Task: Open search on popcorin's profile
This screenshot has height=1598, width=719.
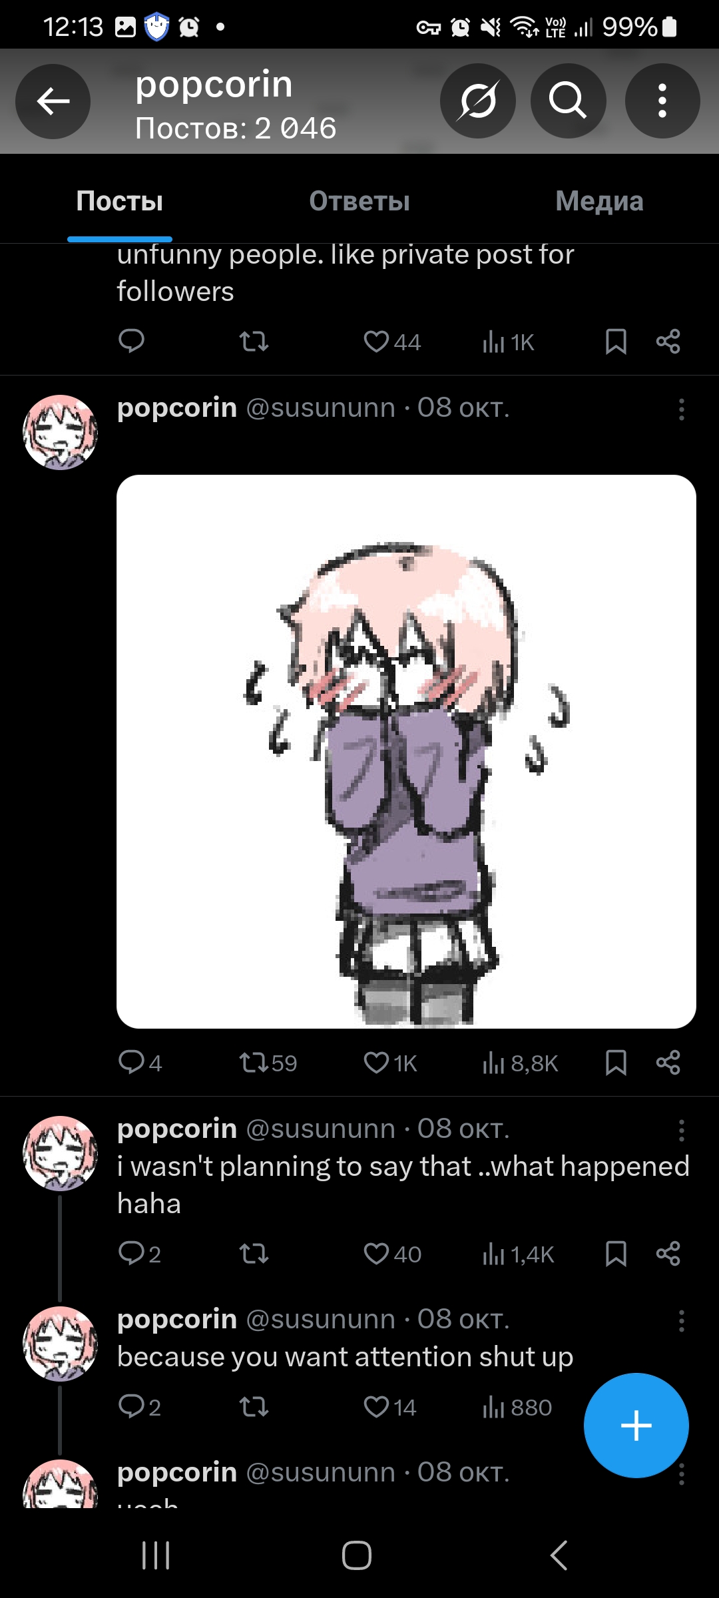Action: pyautogui.click(x=568, y=101)
